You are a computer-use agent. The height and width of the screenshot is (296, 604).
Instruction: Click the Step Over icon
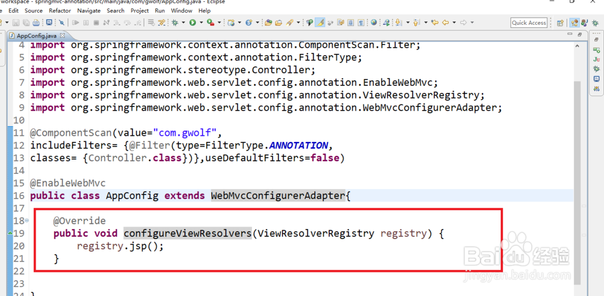[x=127, y=23]
